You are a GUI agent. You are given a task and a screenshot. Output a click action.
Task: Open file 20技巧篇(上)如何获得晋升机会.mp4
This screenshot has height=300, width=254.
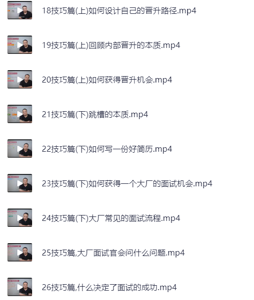[x=107, y=80]
